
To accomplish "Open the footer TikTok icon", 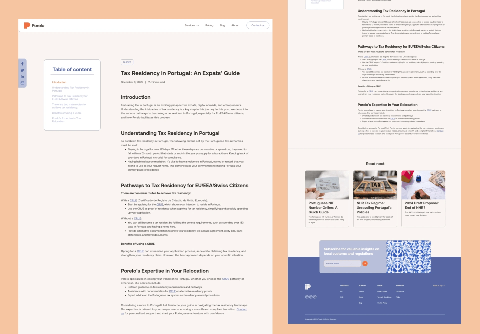I will [307, 297].
